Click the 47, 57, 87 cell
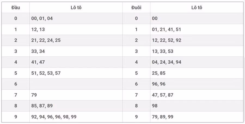 click(x=163, y=95)
